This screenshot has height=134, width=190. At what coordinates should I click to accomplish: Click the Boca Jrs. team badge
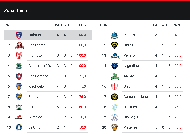[19, 97]
